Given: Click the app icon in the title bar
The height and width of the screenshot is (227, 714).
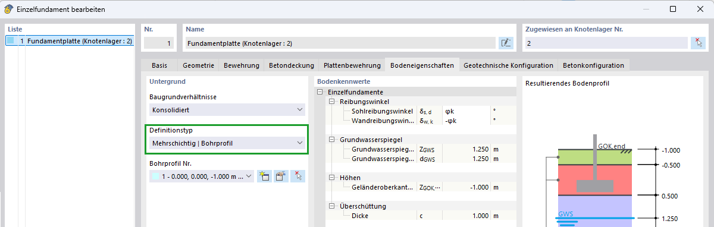Looking at the screenshot, I should pyautogui.click(x=9, y=9).
